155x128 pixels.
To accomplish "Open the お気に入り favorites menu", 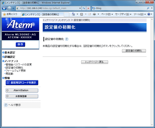I will point(10,14).
